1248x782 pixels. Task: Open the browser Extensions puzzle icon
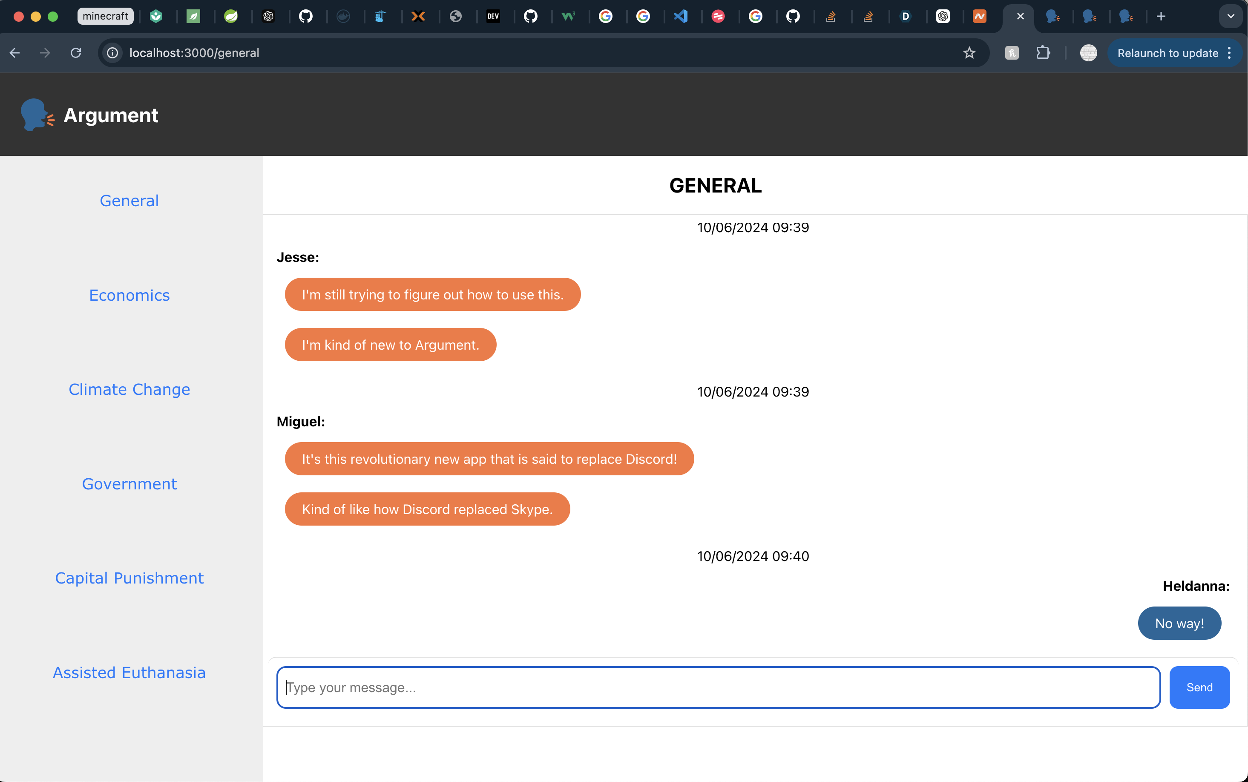(1043, 53)
